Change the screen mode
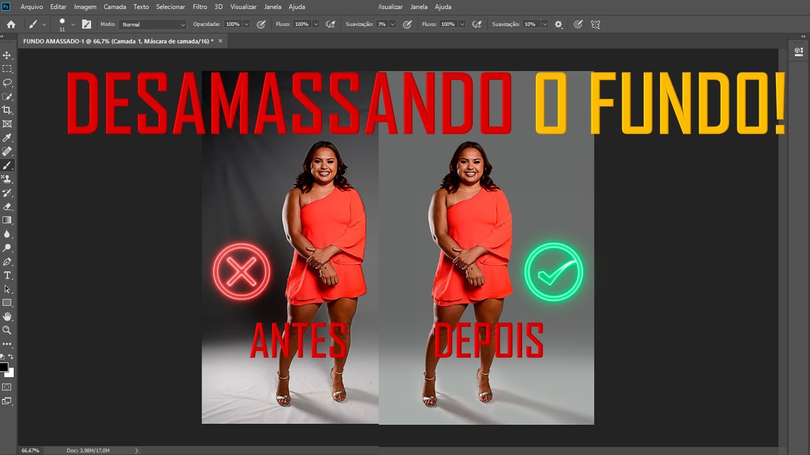Screen dimensions: 810x455 pyautogui.click(x=7, y=401)
